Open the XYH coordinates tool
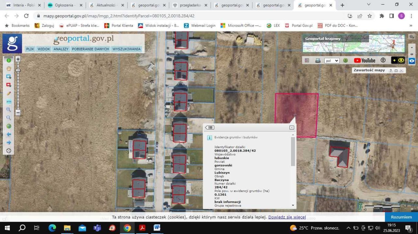The width and height of the screenshot is (418, 234). click(x=9, y=102)
